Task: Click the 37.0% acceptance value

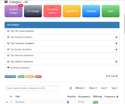Action: (x=81, y=102)
